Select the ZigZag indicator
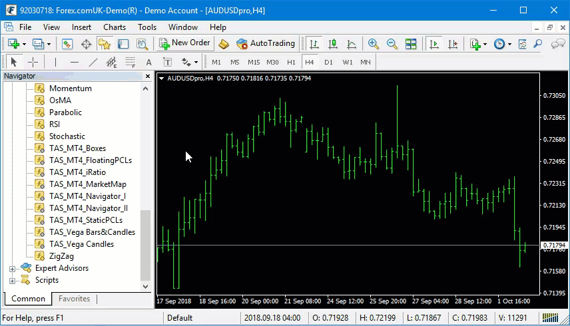 [61, 256]
